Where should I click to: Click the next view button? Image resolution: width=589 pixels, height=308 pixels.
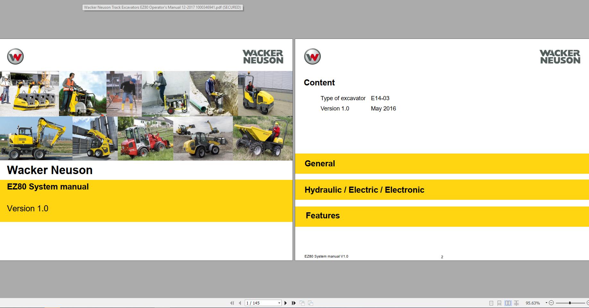311,303
